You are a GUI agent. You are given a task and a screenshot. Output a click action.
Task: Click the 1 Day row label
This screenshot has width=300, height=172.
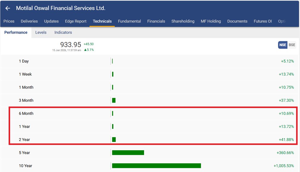pos(24,61)
